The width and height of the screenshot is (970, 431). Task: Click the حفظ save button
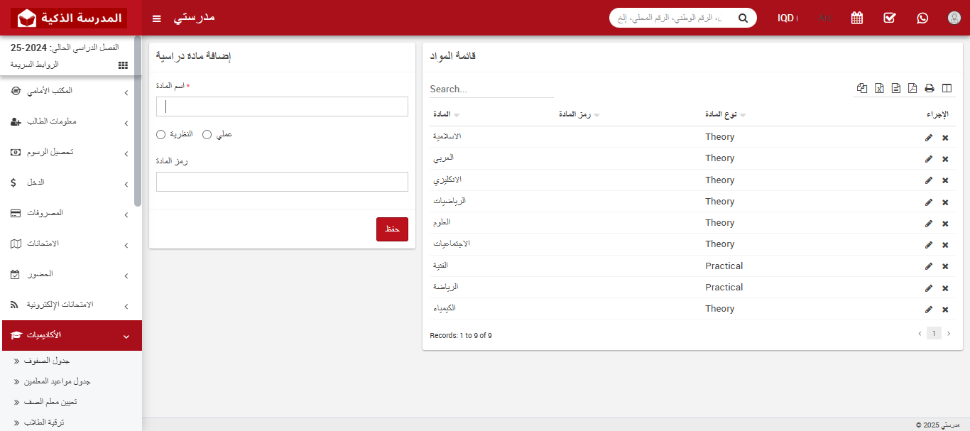392,229
